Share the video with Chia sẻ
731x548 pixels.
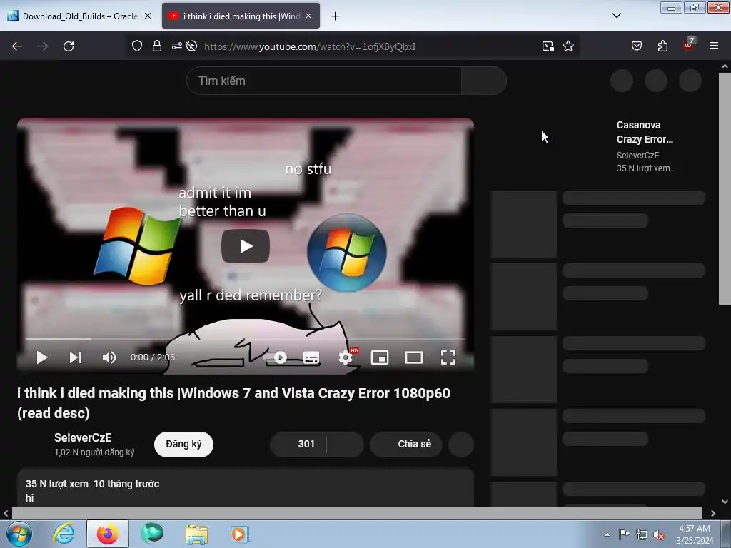[406, 444]
